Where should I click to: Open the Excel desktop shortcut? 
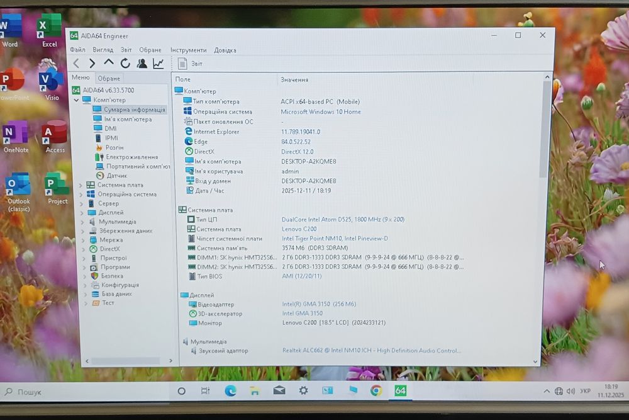pos(49,30)
